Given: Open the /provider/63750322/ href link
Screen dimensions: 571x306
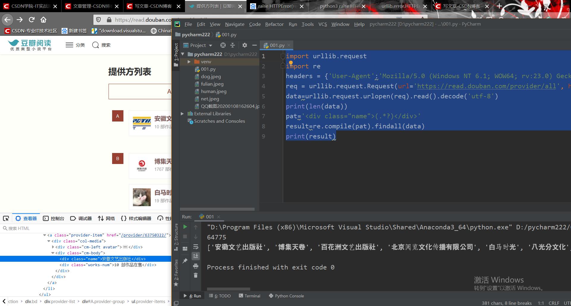Looking at the screenshot, I should click(x=144, y=235).
